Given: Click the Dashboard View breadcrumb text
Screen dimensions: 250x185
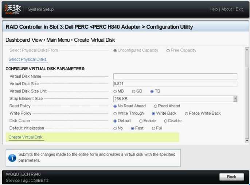Looking at the screenshot, I should [x=24, y=40].
